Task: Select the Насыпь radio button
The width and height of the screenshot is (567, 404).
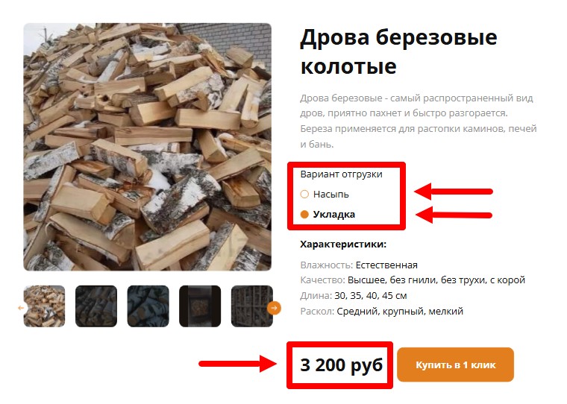Action: pyautogui.click(x=304, y=194)
